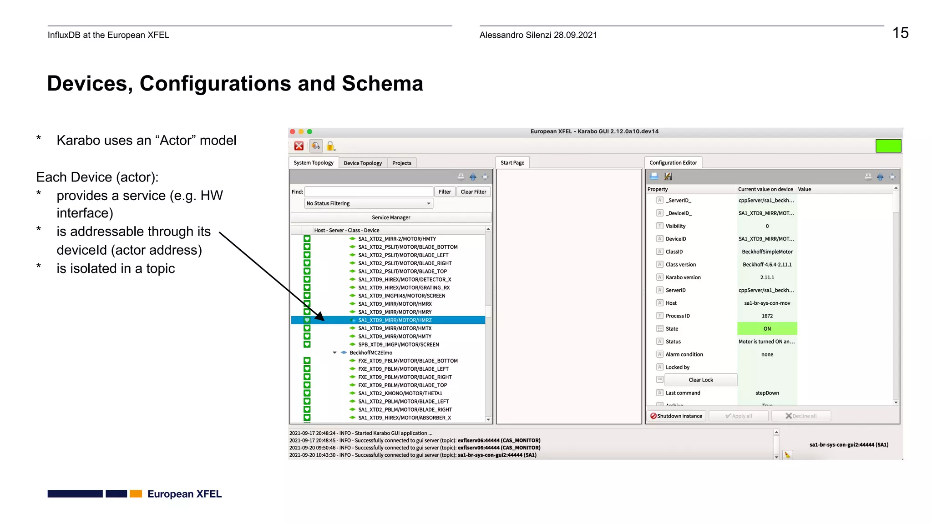Click green device icon of SA1_XTD9_HIREX/MOTOR/GRATING_RX
The height and width of the screenshot is (524, 932).
click(x=352, y=287)
